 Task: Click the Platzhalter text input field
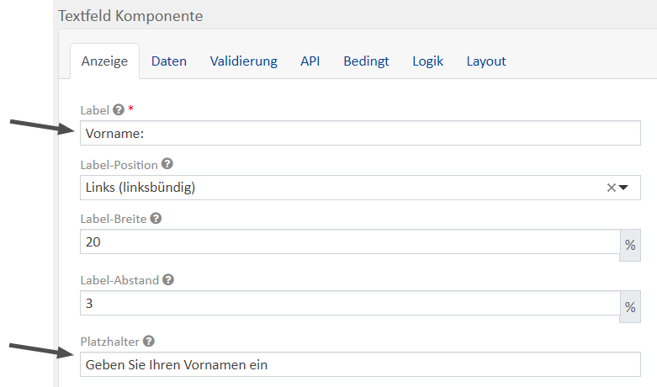click(360, 364)
